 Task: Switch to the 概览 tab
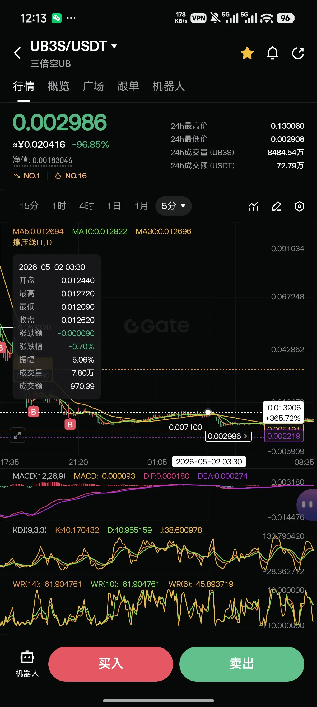point(59,86)
